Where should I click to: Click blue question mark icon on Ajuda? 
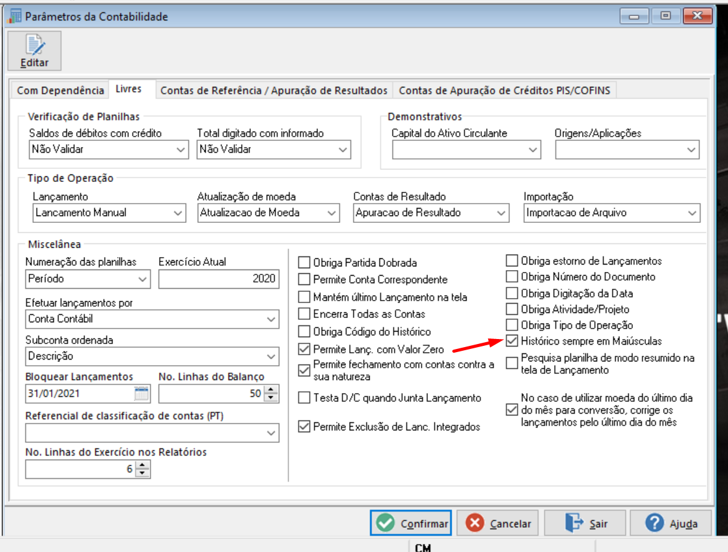point(654,523)
